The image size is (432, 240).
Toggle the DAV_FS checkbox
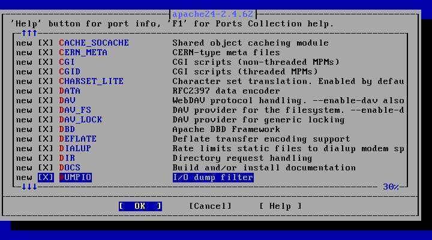46,110
